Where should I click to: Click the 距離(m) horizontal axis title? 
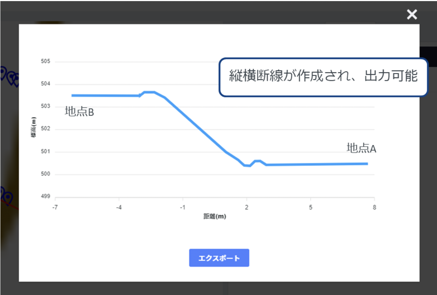[215, 217]
